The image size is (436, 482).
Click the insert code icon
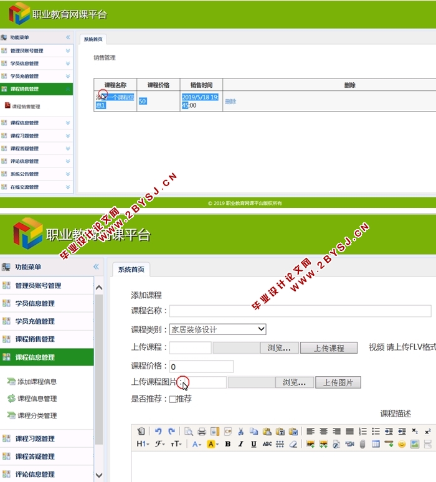click(228, 432)
